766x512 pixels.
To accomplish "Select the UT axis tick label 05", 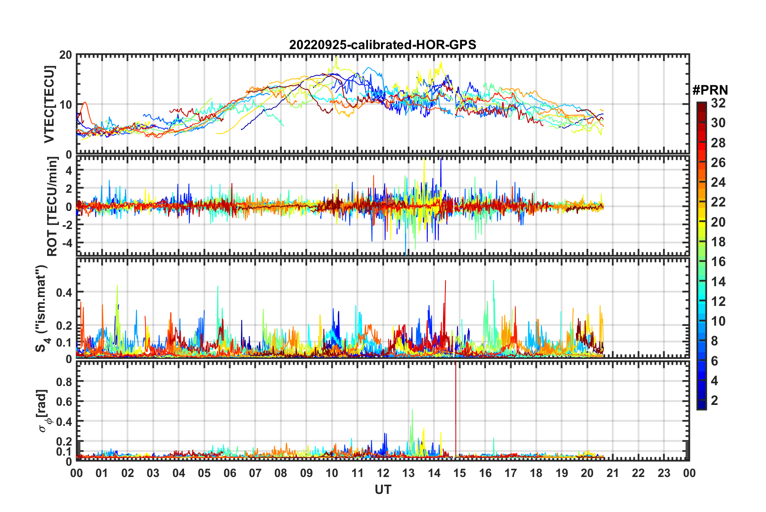I will [x=204, y=473].
